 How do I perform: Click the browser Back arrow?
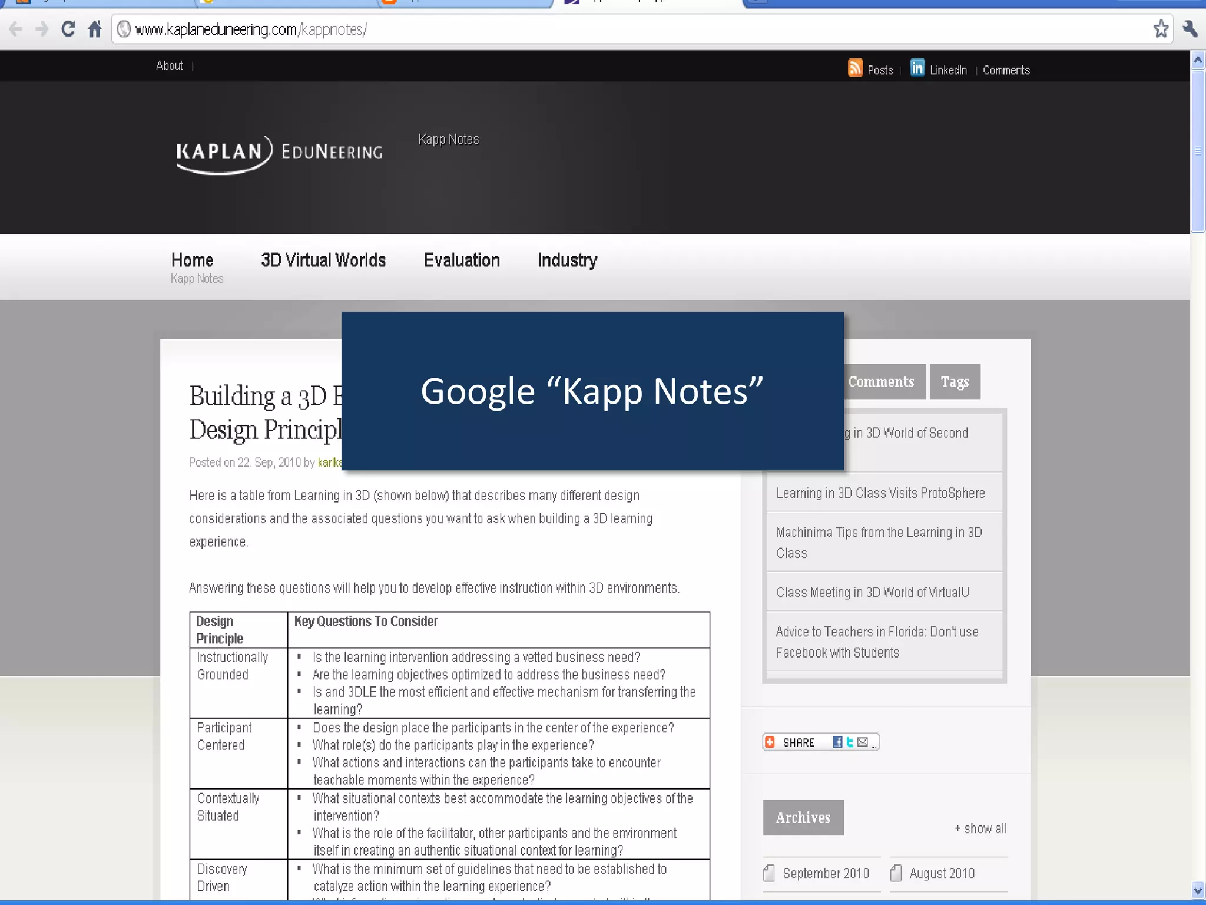16,29
